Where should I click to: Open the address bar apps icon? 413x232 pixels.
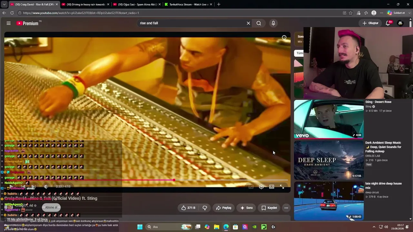coord(345,13)
